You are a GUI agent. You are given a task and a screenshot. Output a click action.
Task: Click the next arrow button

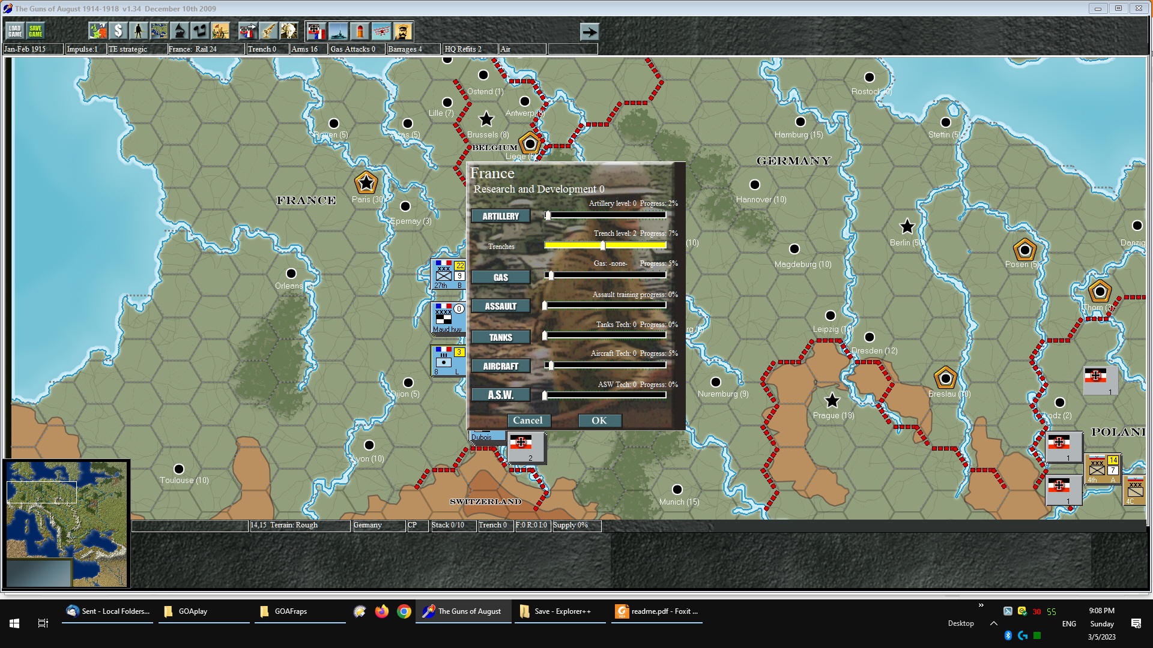(x=590, y=32)
